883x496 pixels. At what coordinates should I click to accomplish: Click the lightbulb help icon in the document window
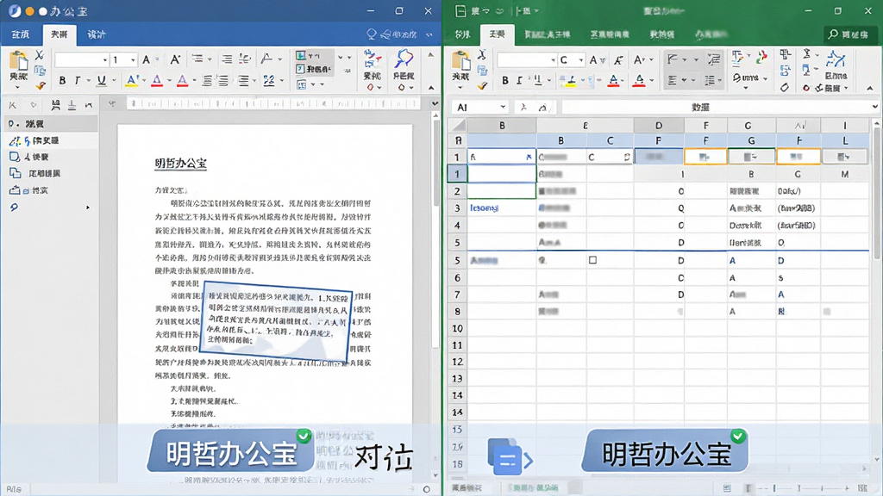pyautogui.click(x=371, y=34)
